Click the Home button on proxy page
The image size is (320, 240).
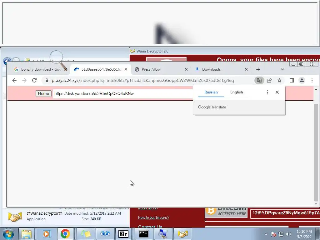point(43,93)
